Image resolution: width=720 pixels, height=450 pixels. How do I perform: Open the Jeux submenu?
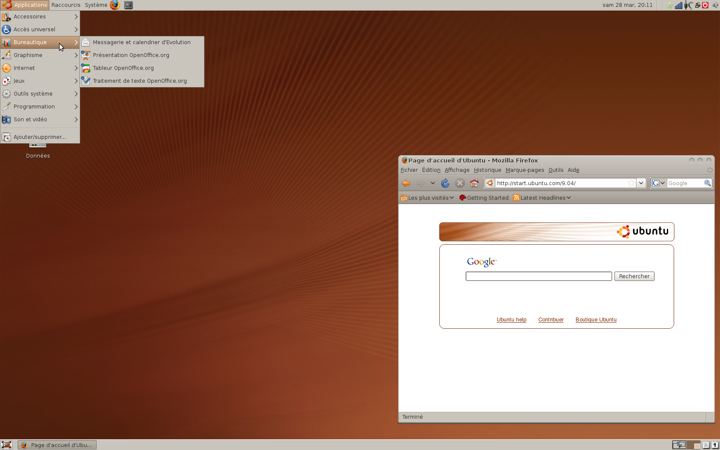(x=40, y=81)
